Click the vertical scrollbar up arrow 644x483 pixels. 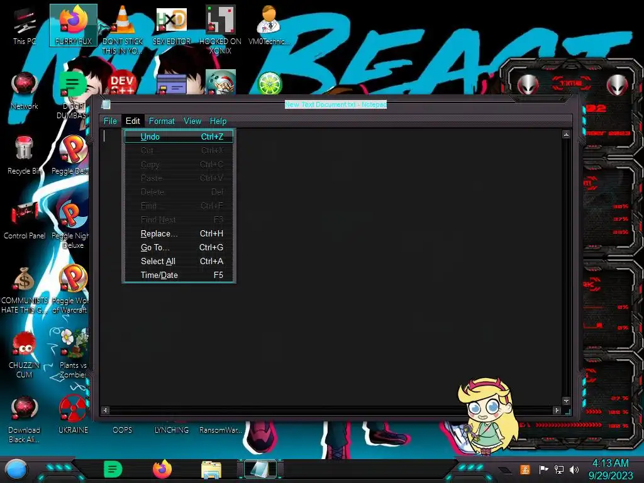[x=567, y=135]
